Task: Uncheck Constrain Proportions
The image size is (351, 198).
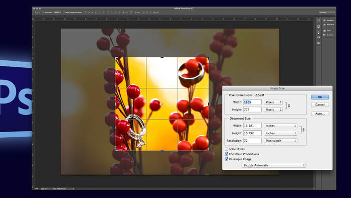Action: [x=226, y=154]
